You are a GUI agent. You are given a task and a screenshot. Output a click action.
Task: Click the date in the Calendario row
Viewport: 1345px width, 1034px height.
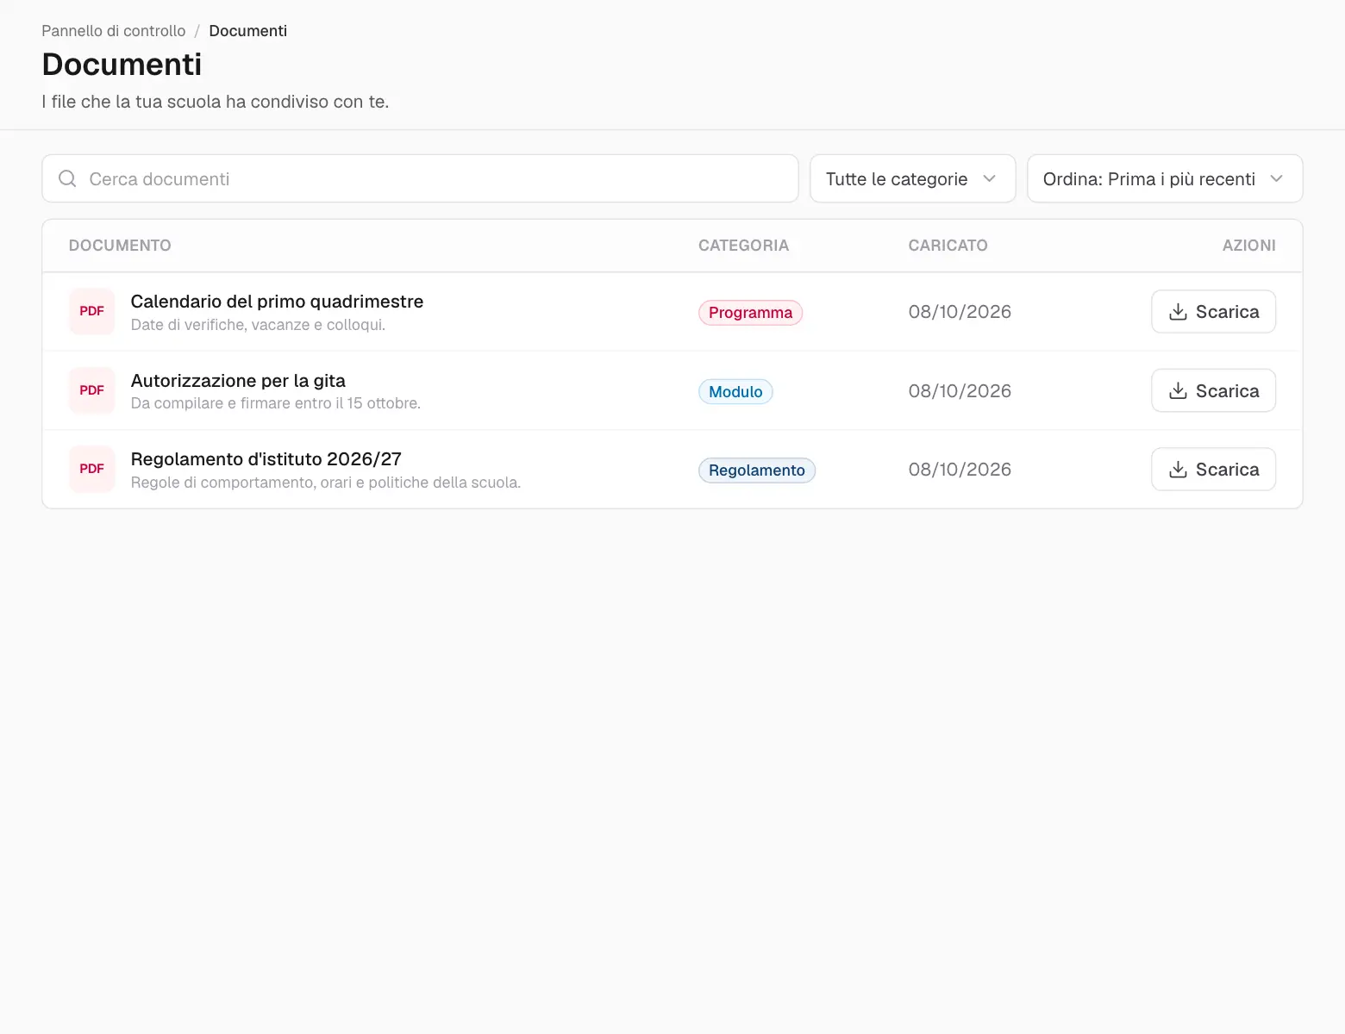(960, 312)
